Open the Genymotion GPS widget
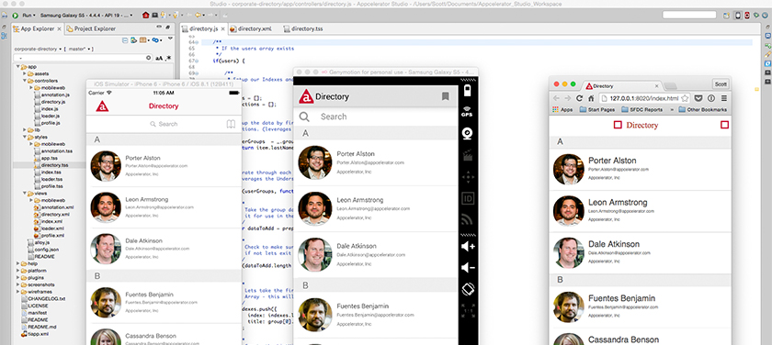Viewport: 772px width, 345px height. coord(468,112)
